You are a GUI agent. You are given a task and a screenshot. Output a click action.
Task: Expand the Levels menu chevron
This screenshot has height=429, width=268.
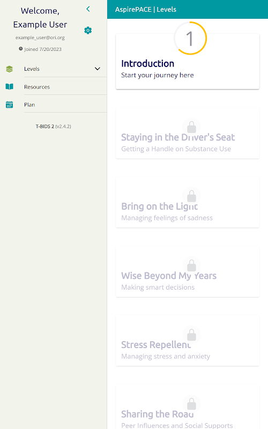[98, 69]
